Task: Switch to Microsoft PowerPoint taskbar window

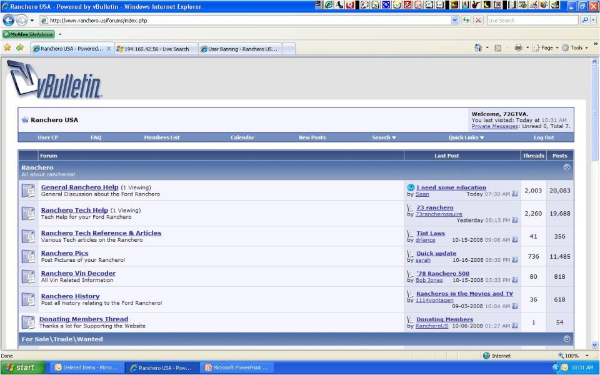Action: 237,367
